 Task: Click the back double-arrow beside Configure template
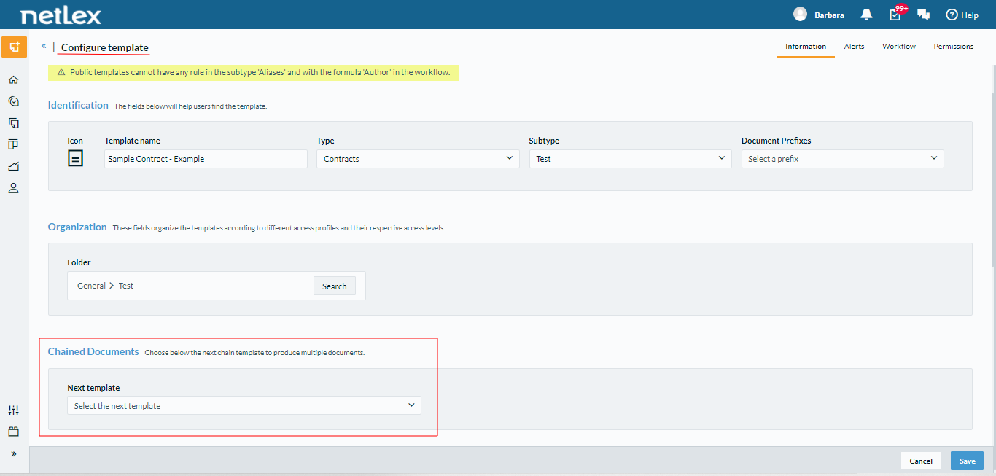pos(44,46)
